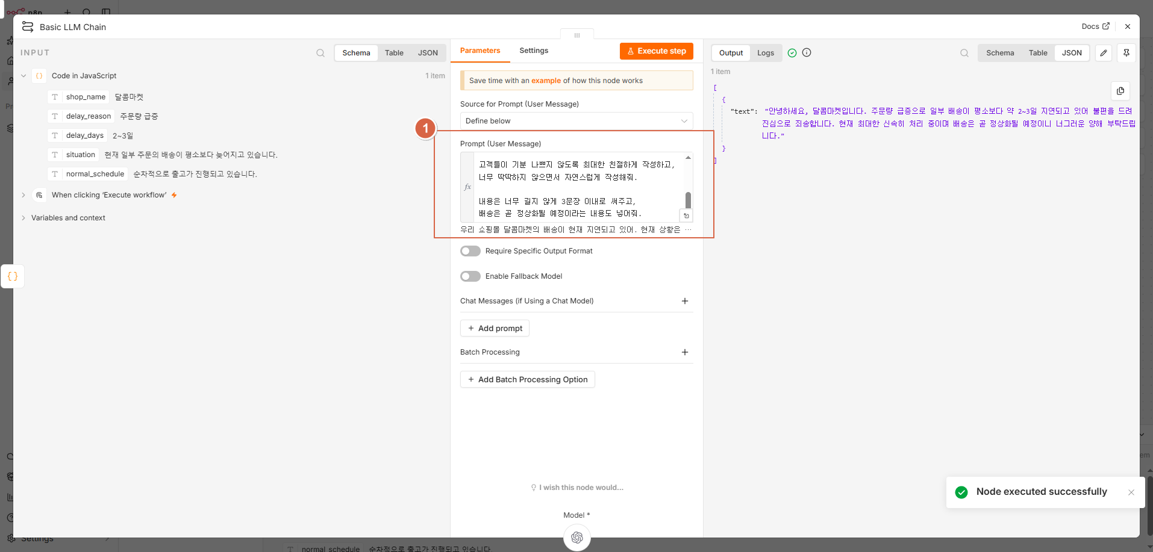The image size is (1153, 552).
Task: Select the input Table view tab
Action: click(394, 53)
